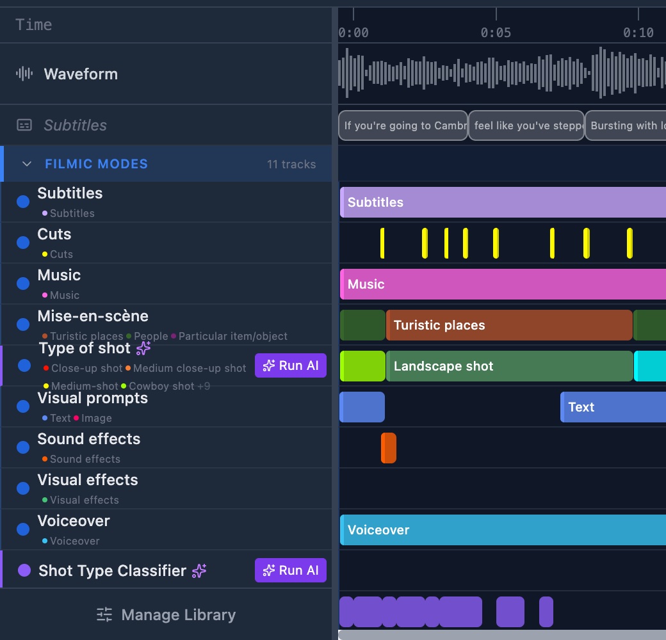Click the 0:05 mark on time ruler
Screen dimensions: 666x640
(x=496, y=32)
